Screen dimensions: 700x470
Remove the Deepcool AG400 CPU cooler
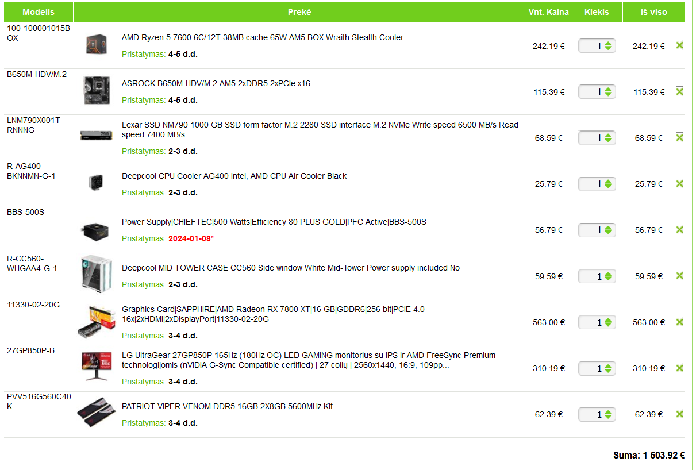[679, 184]
